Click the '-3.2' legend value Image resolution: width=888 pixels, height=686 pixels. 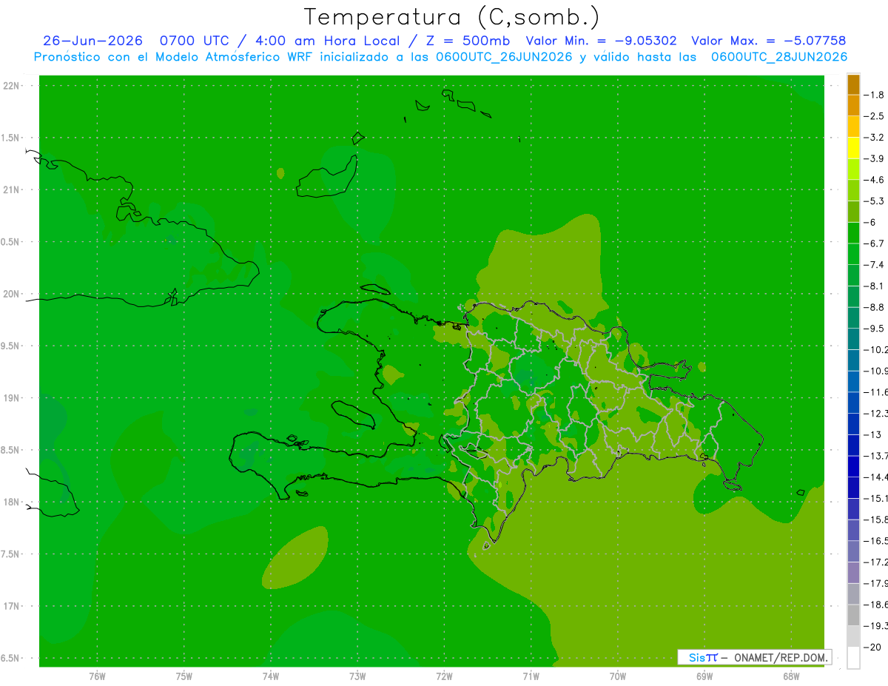875,138
